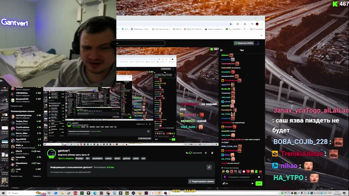
Task: Open the gantver1 channel avatar
Action: coord(51,154)
